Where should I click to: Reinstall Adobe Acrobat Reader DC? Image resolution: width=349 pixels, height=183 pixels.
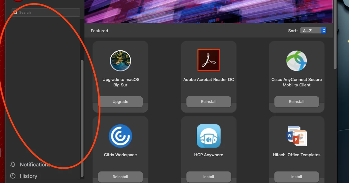209,102
